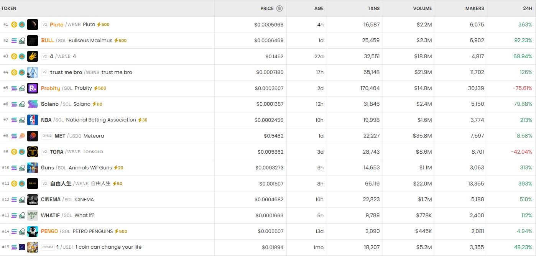Sort table by the VOLUME column header
This screenshot has width=536, height=256.
[x=422, y=8]
